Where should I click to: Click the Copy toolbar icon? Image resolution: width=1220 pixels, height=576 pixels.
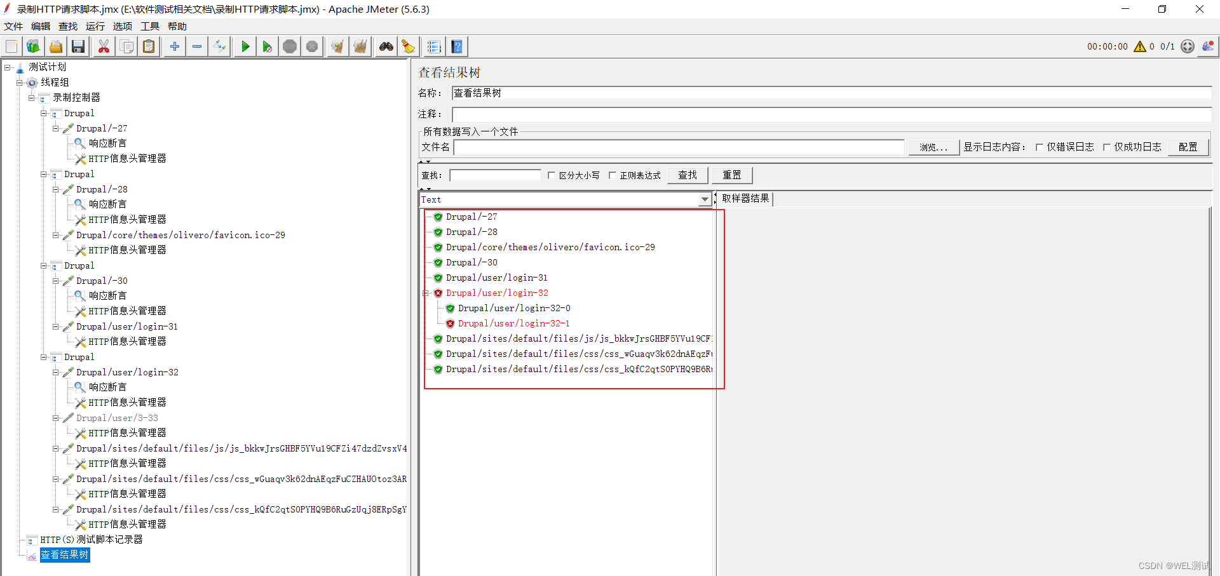[x=126, y=46]
